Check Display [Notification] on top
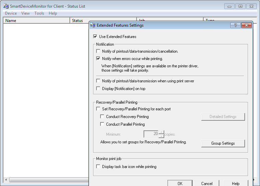This screenshot has height=186, width=260. (x=98, y=88)
